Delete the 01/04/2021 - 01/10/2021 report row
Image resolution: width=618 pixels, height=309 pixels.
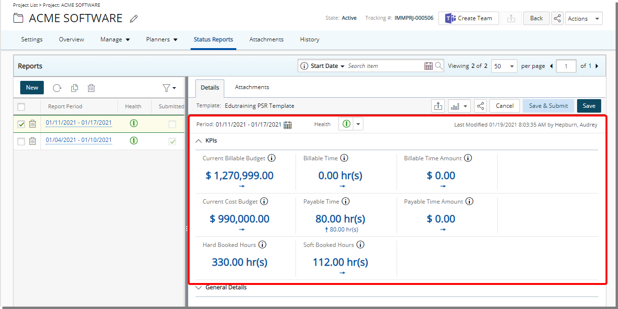32,141
